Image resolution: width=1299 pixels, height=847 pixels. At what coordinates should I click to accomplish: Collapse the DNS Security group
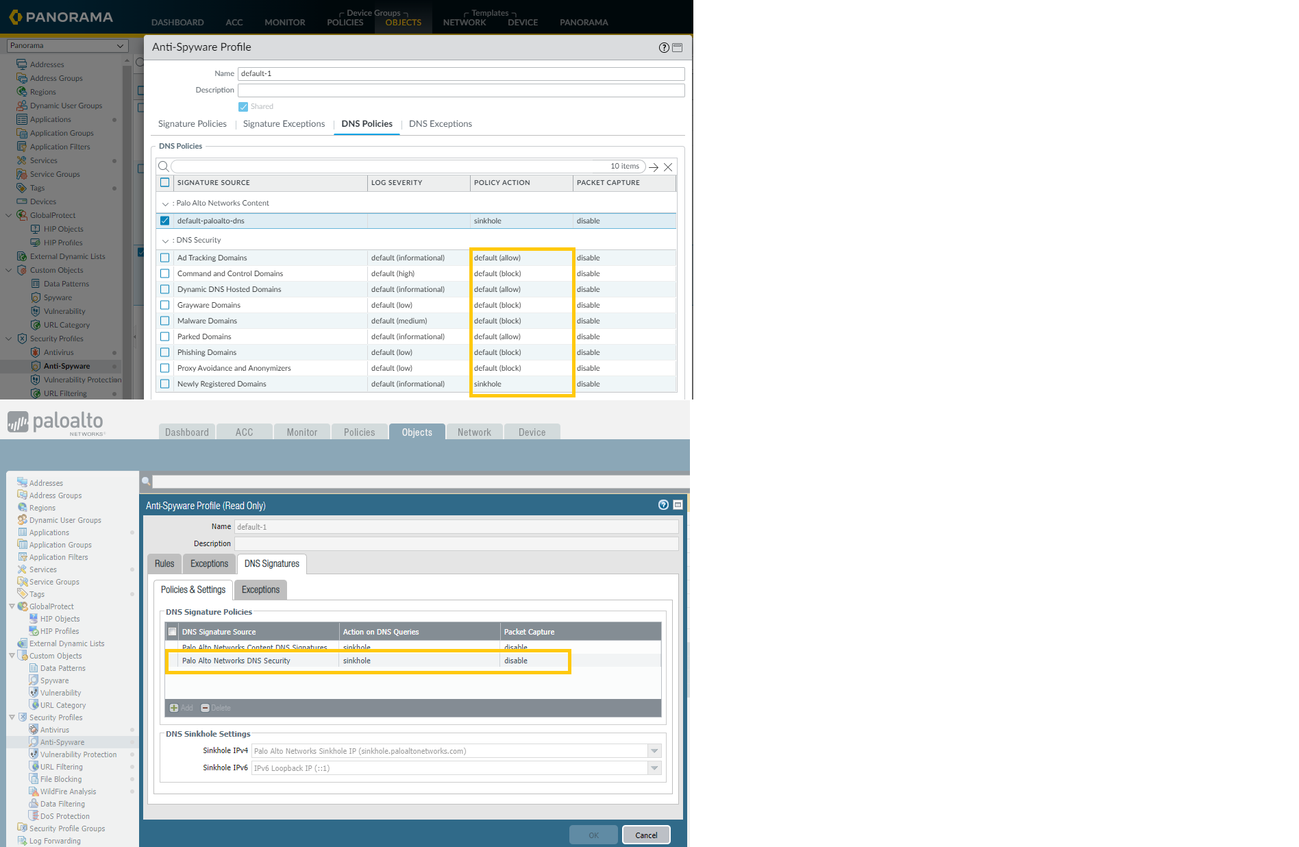pos(165,241)
